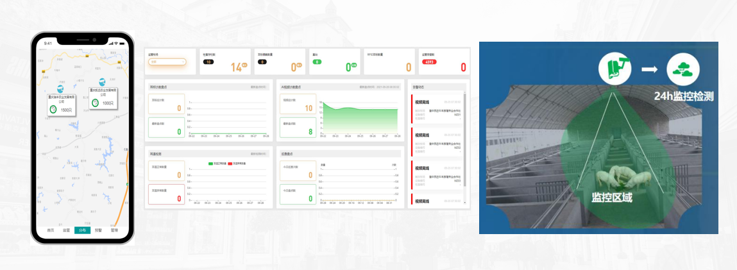Select the 告警动态 panel header
The height and width of the screenshot is (270, 737).
438,87
